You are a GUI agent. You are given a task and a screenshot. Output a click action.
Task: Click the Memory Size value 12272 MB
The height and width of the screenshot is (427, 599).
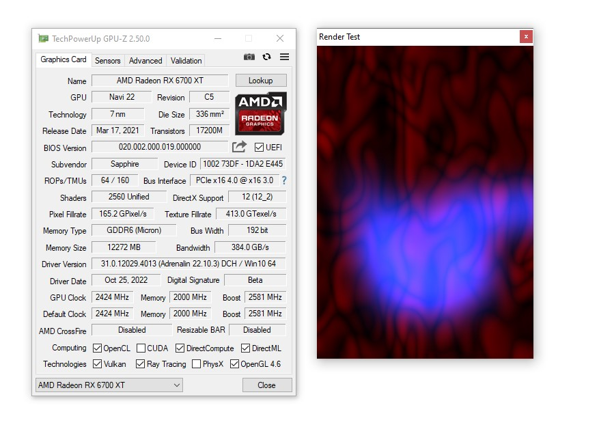pyautogui.click(x=124, y=247)
